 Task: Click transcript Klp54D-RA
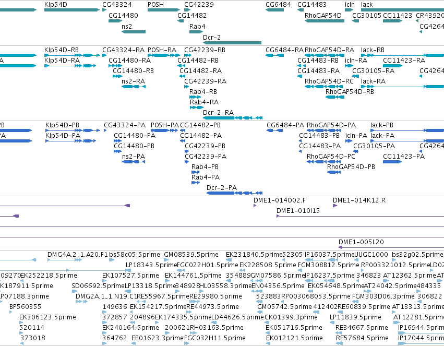pos(62,61)
